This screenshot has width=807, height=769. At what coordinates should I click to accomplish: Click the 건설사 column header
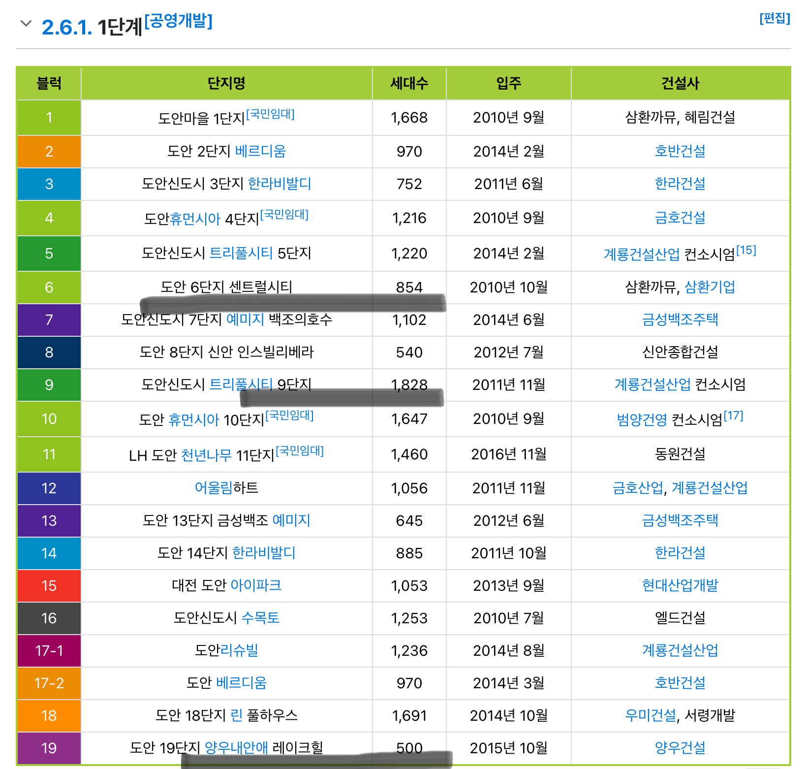click(680, 83)
